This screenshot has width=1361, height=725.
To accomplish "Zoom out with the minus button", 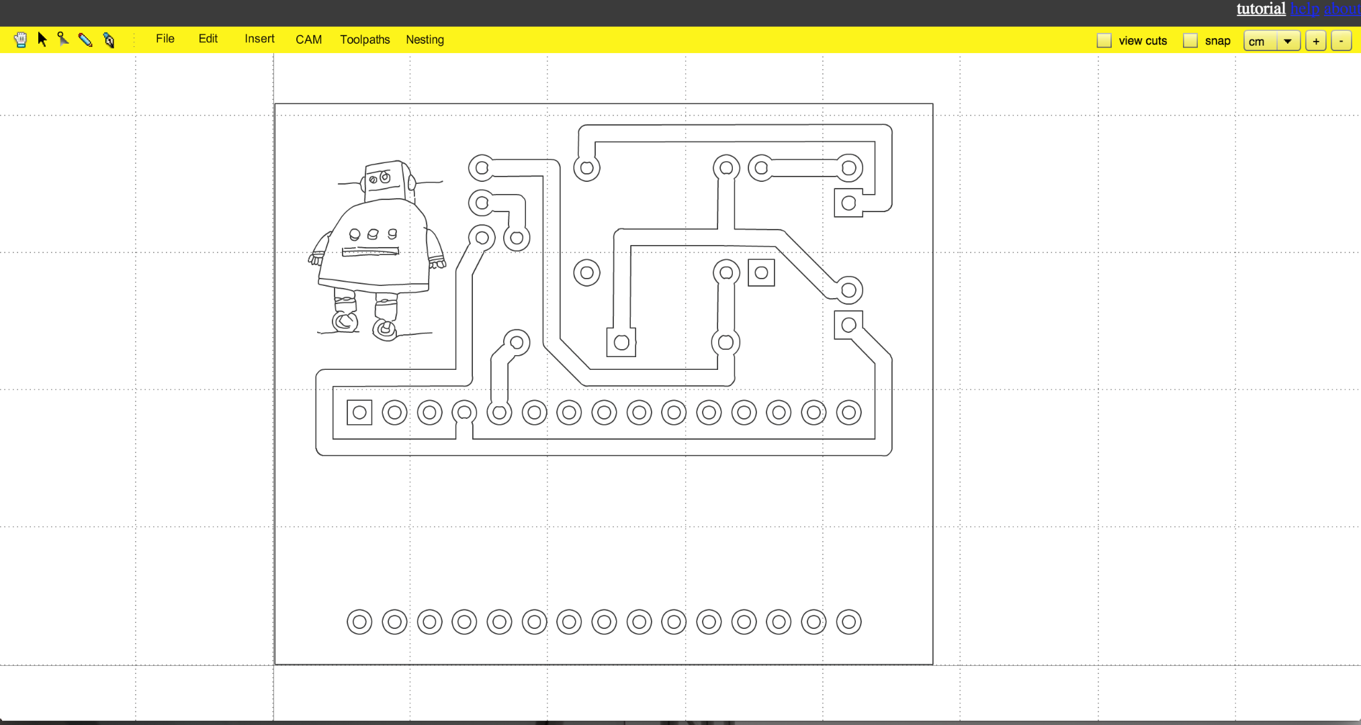I will click(x=1341, y=41).
